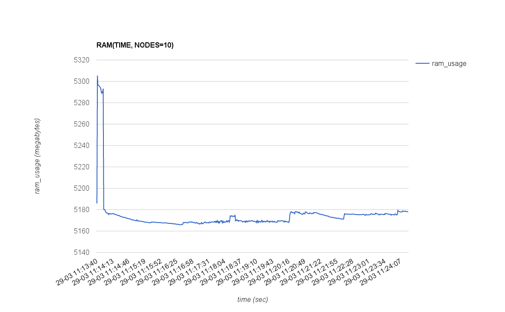This screenshot has height=312, width=505.
Task: Click the 5160 y-axis tick label
Action: [81, 231]
